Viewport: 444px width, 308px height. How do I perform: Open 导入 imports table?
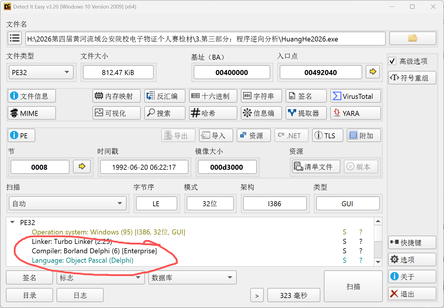216,135
